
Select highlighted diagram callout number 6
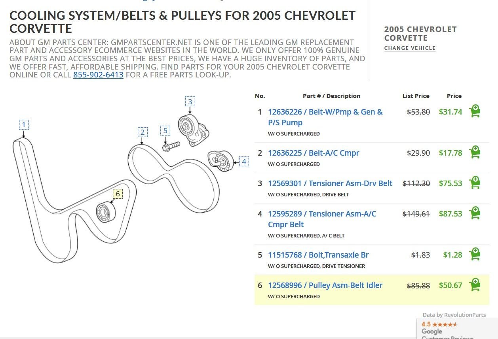(118, 194)
